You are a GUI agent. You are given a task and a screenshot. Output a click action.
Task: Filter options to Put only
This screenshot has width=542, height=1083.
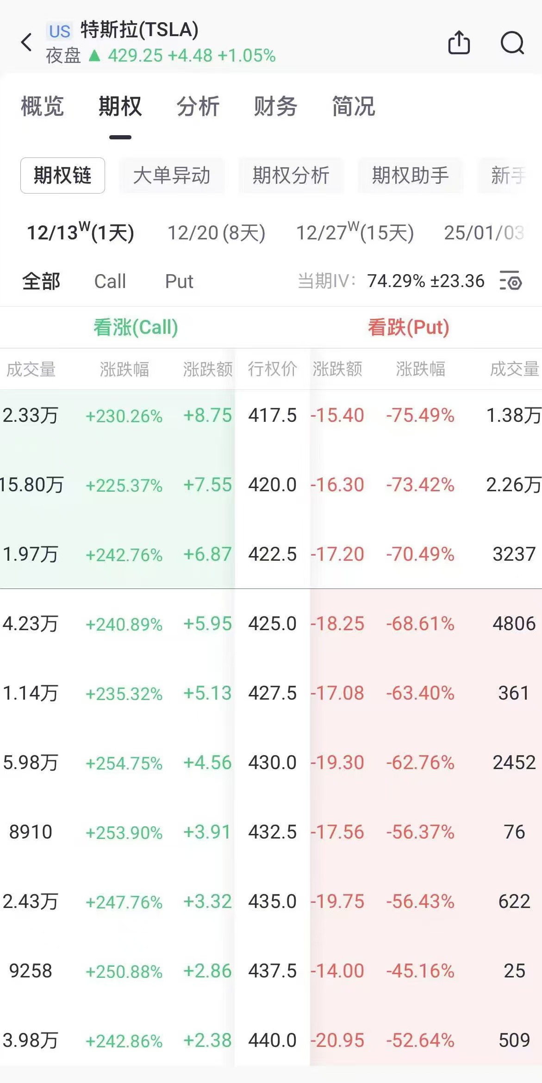[x=179, y=281]
